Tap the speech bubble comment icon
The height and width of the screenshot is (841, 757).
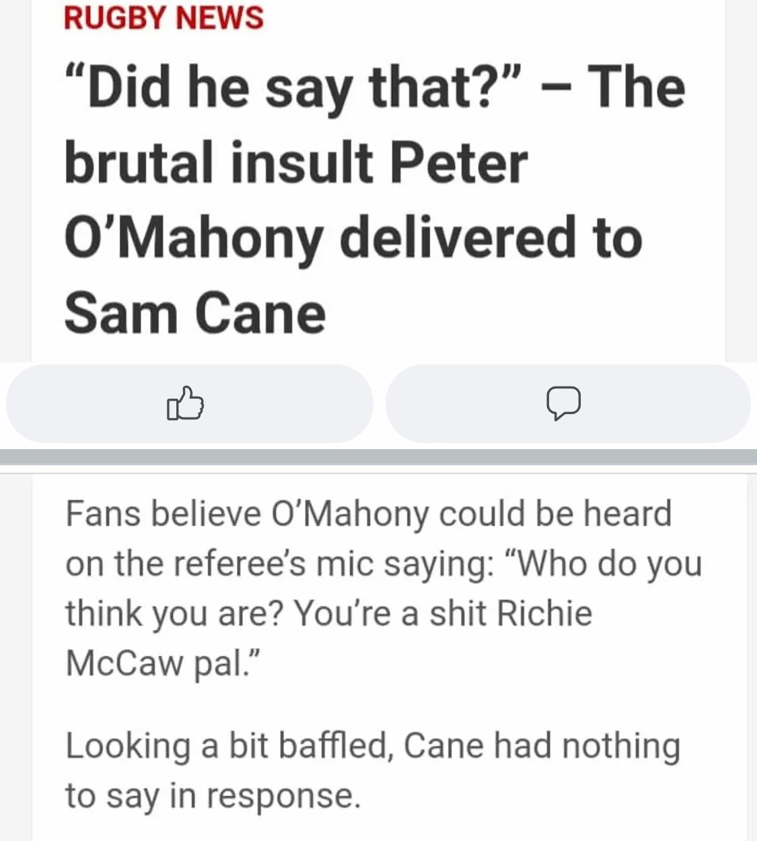pos(563,403)
